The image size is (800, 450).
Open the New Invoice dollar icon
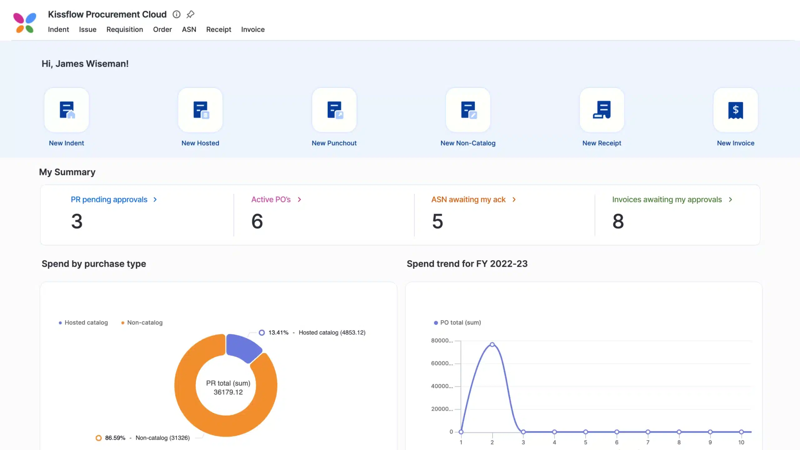735,110
